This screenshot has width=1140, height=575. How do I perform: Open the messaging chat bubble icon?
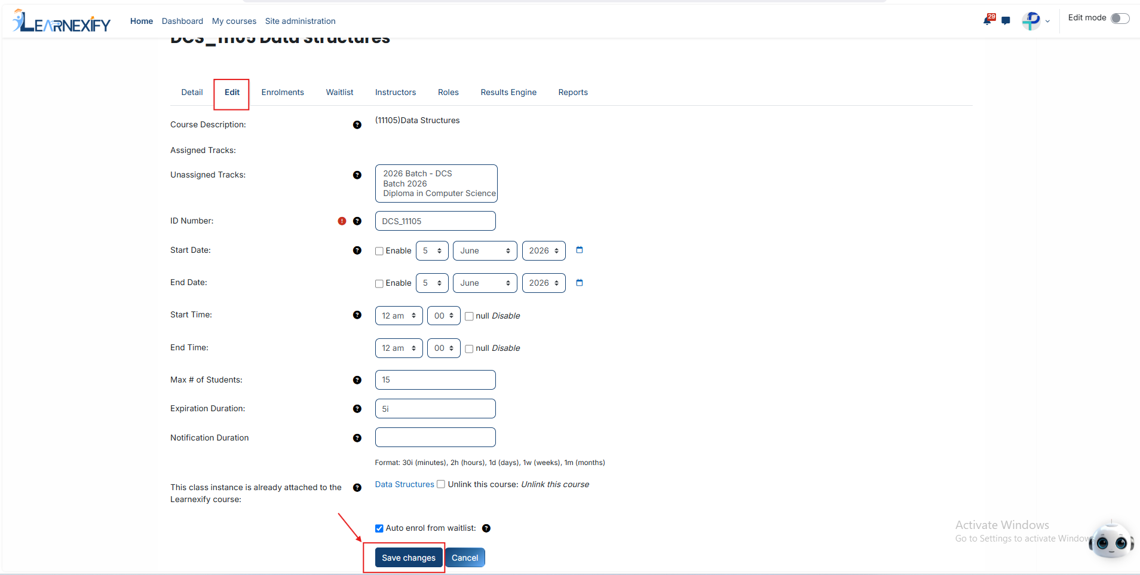(1006, 21)
